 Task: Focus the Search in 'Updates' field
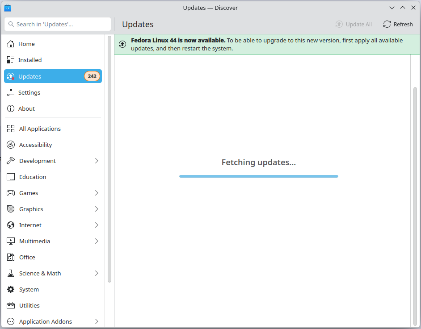point(58,24)
